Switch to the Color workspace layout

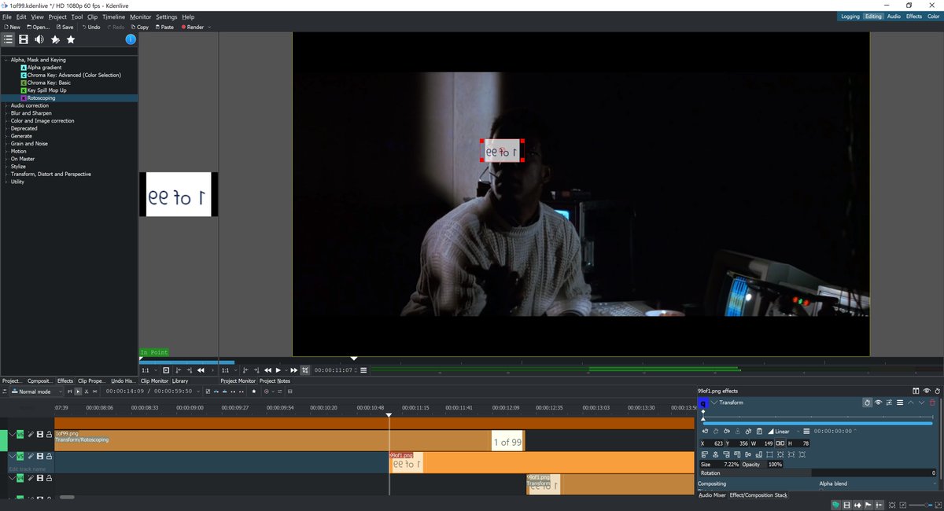(x=933, y=17)
